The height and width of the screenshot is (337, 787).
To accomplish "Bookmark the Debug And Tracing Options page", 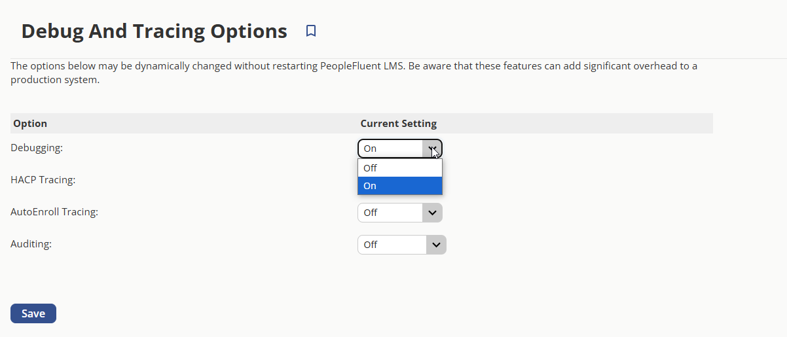I will point(311,31).
